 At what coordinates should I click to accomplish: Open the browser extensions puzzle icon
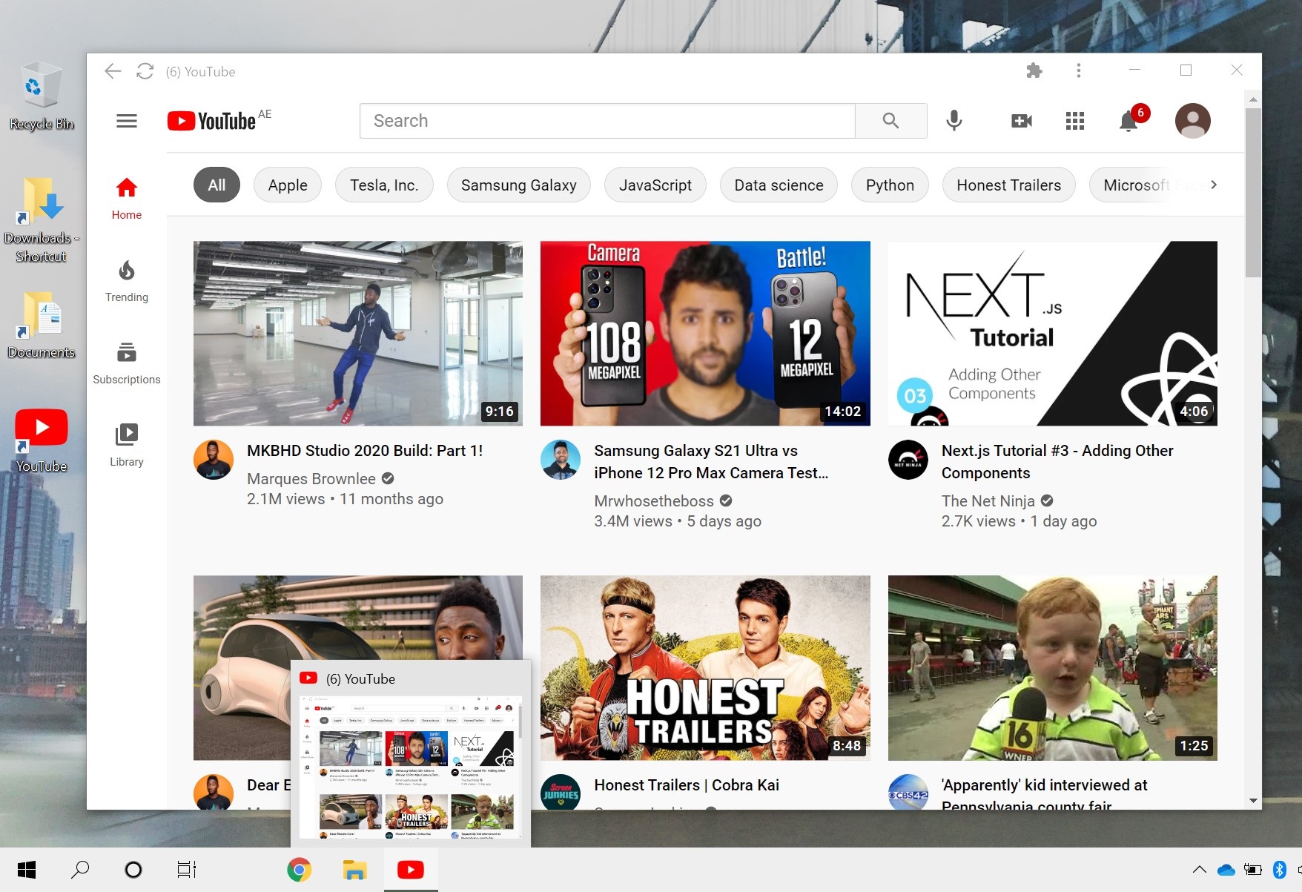[x=1034, y=71]
